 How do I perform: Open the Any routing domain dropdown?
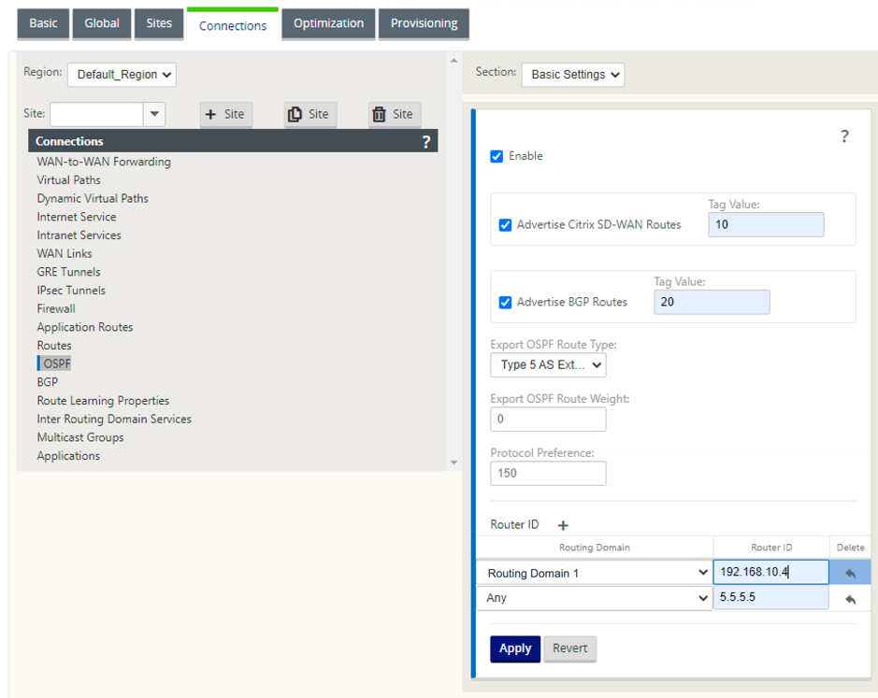point(594,598)
